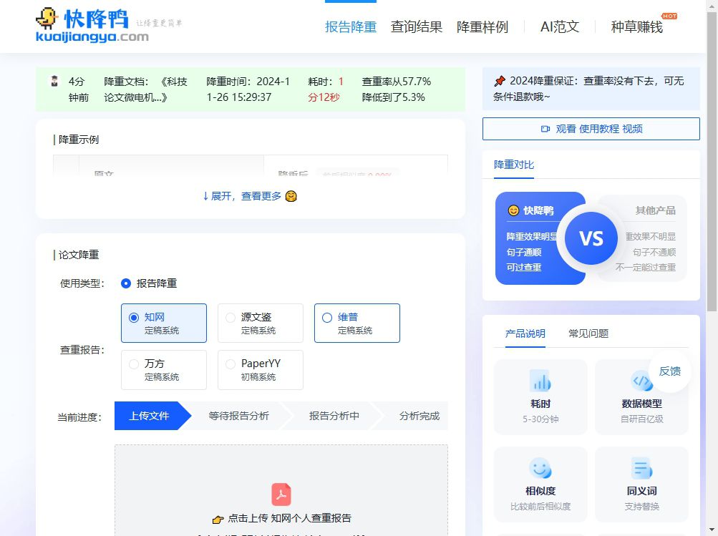Click the page vertical scrollbar thumb
718x536 pixels.
tap(712, 162)
